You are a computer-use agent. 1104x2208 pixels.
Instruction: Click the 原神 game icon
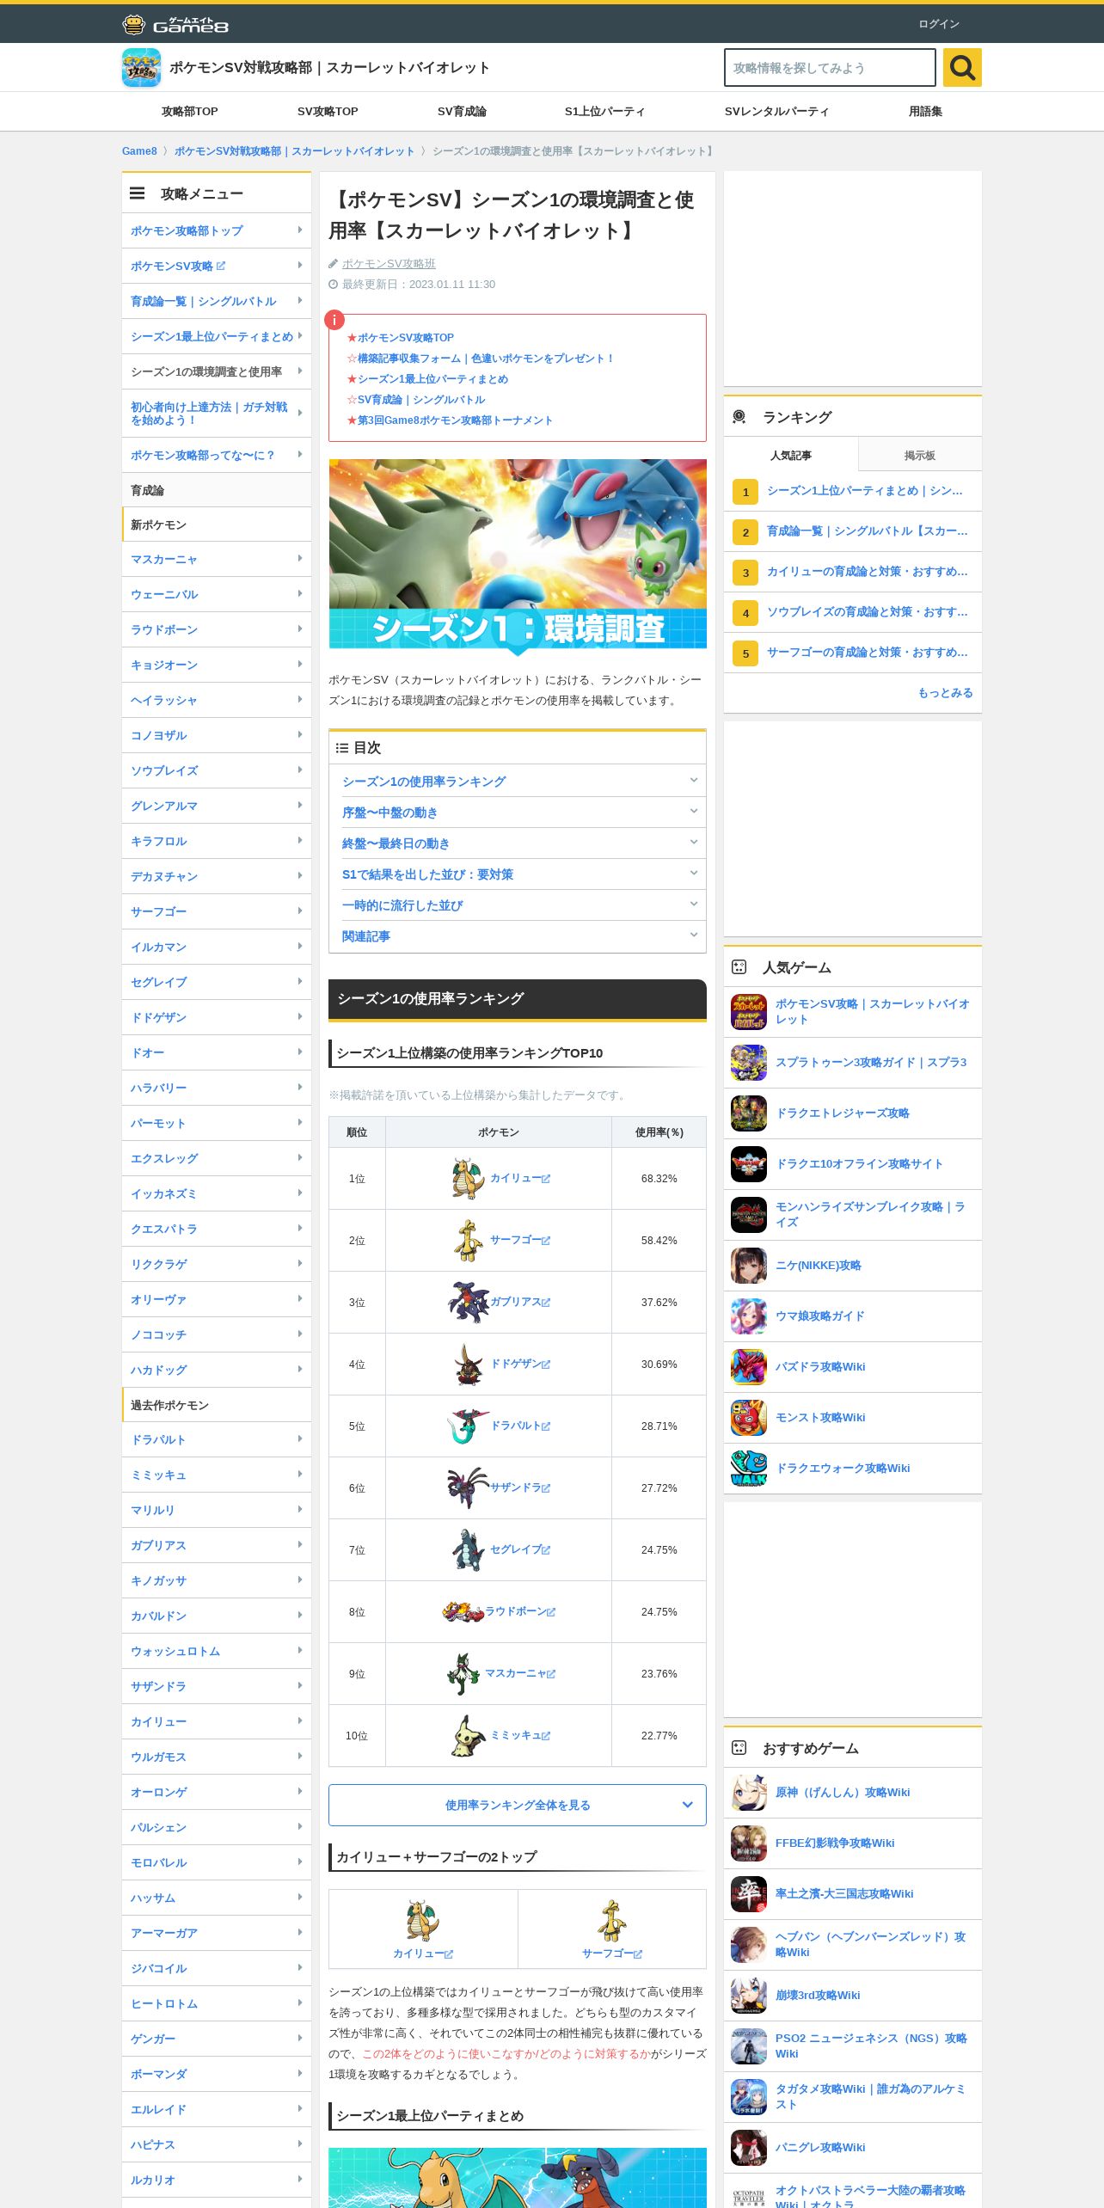(749, 1793)
